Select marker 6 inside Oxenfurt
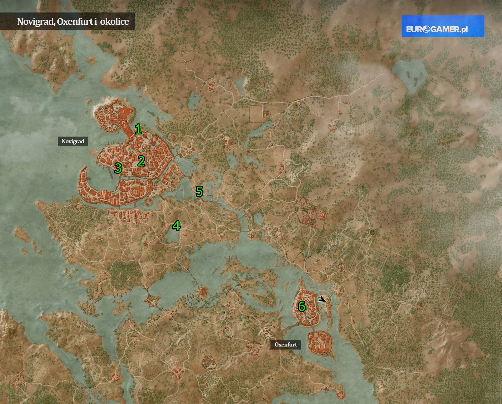Screen dimensions: 502x404 (x=302, y=306)
